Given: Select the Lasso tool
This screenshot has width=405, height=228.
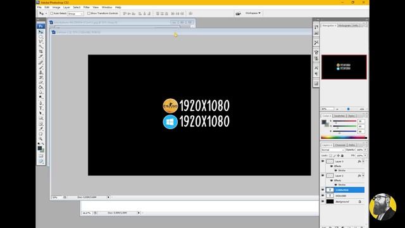Looking at the screenshot, I should (x=40, y=42).
